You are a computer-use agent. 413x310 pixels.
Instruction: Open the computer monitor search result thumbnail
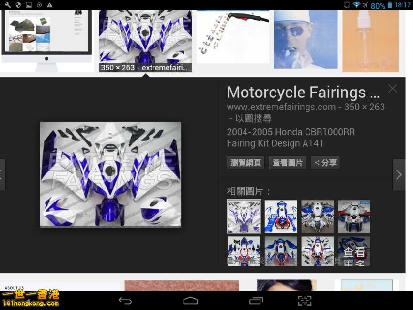46,41
